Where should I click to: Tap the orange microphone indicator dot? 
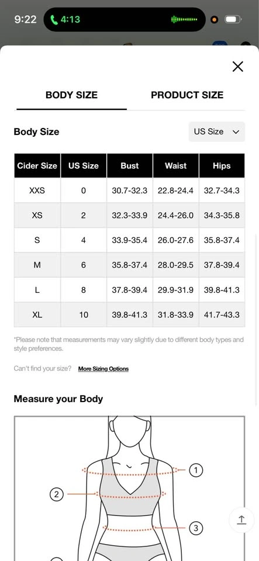pyautogui.click(x=215, y=20)
